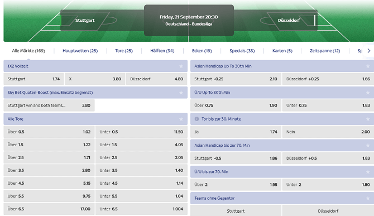Image resolution: width=374 pixels, height=216 pixels.
Task: Bet on draw X at 3.80
Action: coord(95,79)
